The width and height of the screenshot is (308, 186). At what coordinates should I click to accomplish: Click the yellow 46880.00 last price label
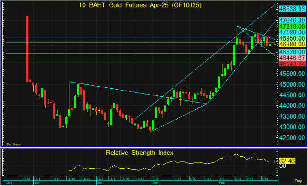(x=292, y=44)
